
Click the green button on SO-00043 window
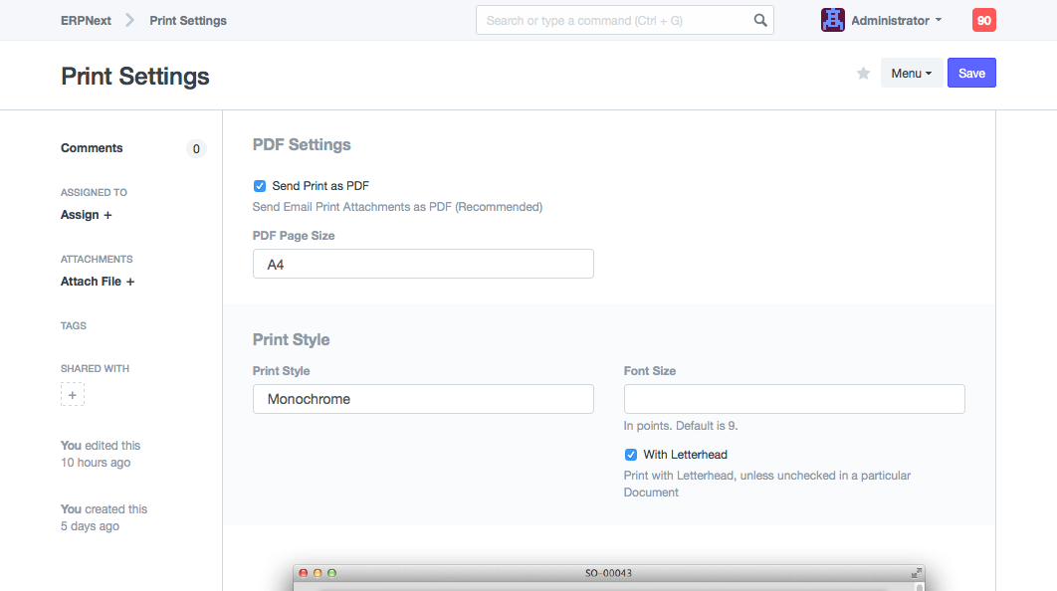(x=332, y=573)
